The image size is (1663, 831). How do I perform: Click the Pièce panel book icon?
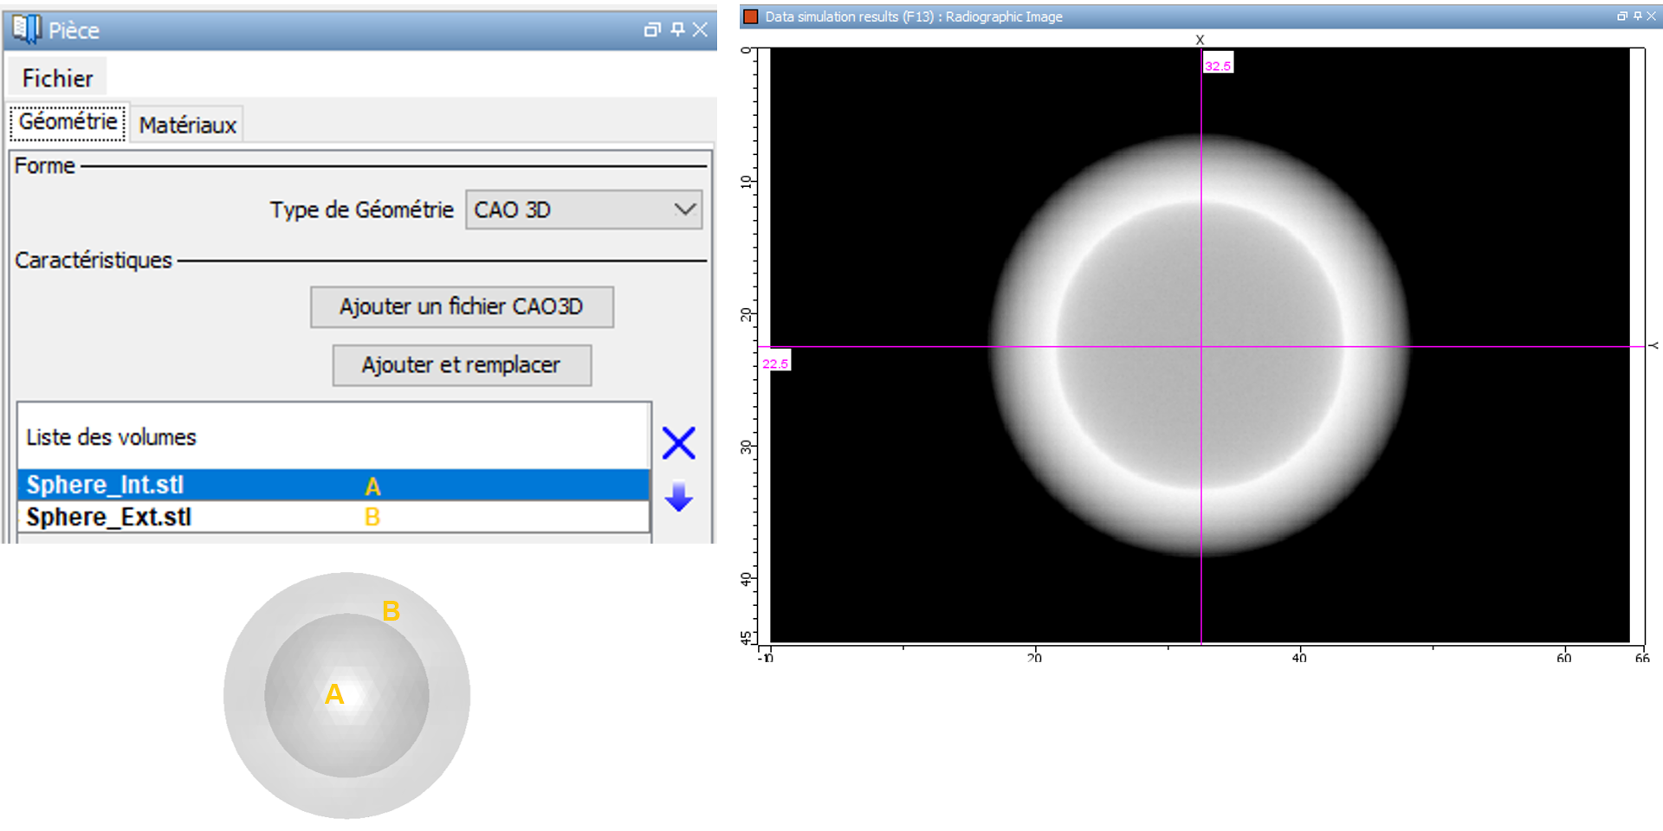[27, 29]
